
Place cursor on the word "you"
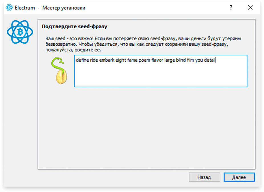[199, 60]
